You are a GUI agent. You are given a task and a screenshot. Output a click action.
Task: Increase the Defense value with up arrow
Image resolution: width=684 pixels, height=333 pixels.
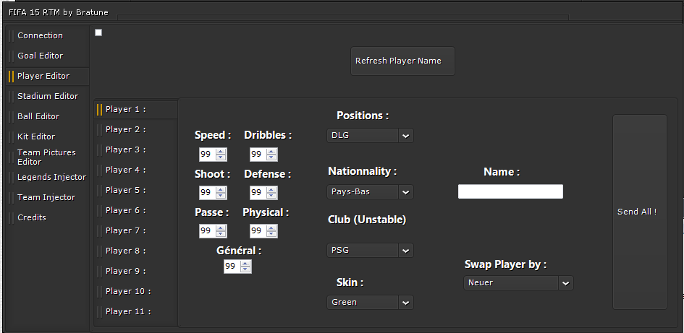coord(271,190)
